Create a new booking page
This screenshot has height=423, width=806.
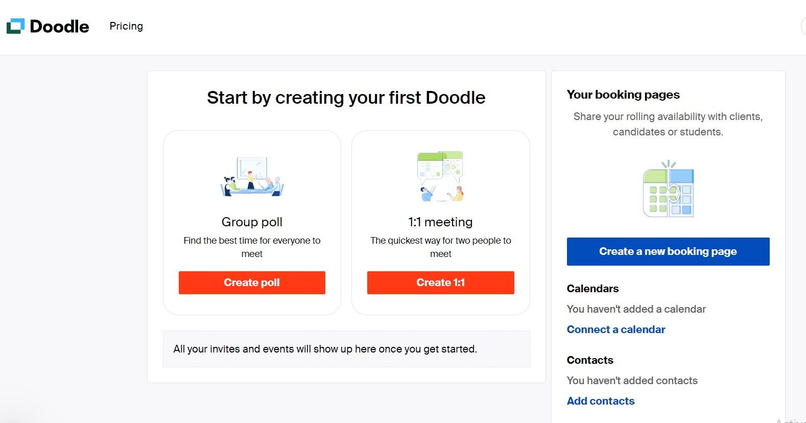point(668,251)
